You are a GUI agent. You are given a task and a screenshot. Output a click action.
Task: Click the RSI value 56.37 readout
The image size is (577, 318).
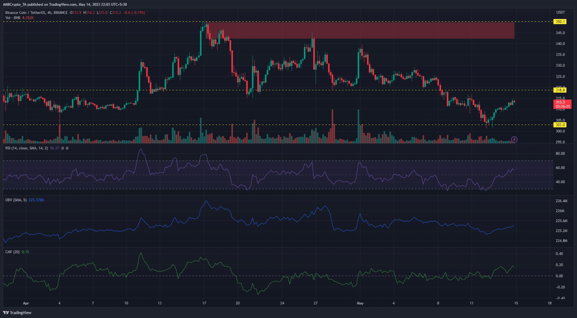[54, 148]
